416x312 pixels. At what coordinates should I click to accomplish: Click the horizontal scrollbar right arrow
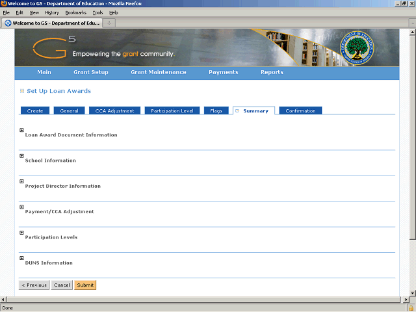(406, 299)
